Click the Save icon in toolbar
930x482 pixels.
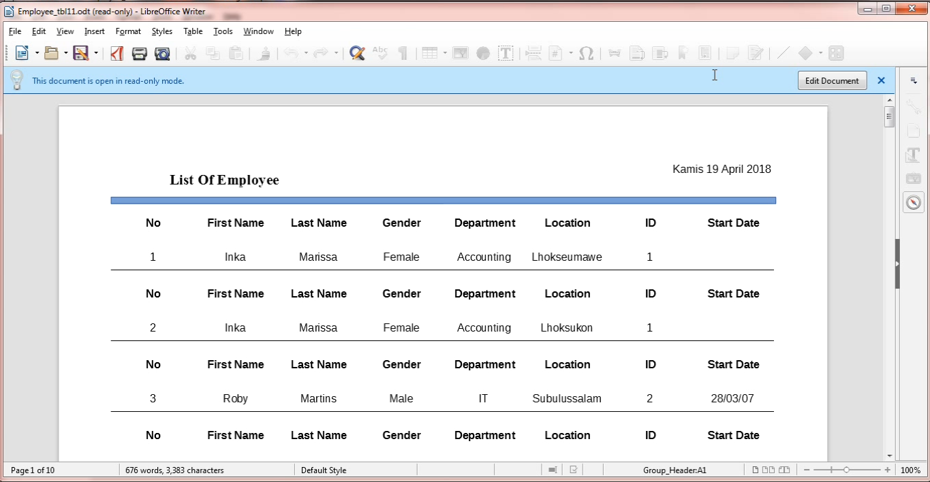pyautogui.click(x=81, y=53)
